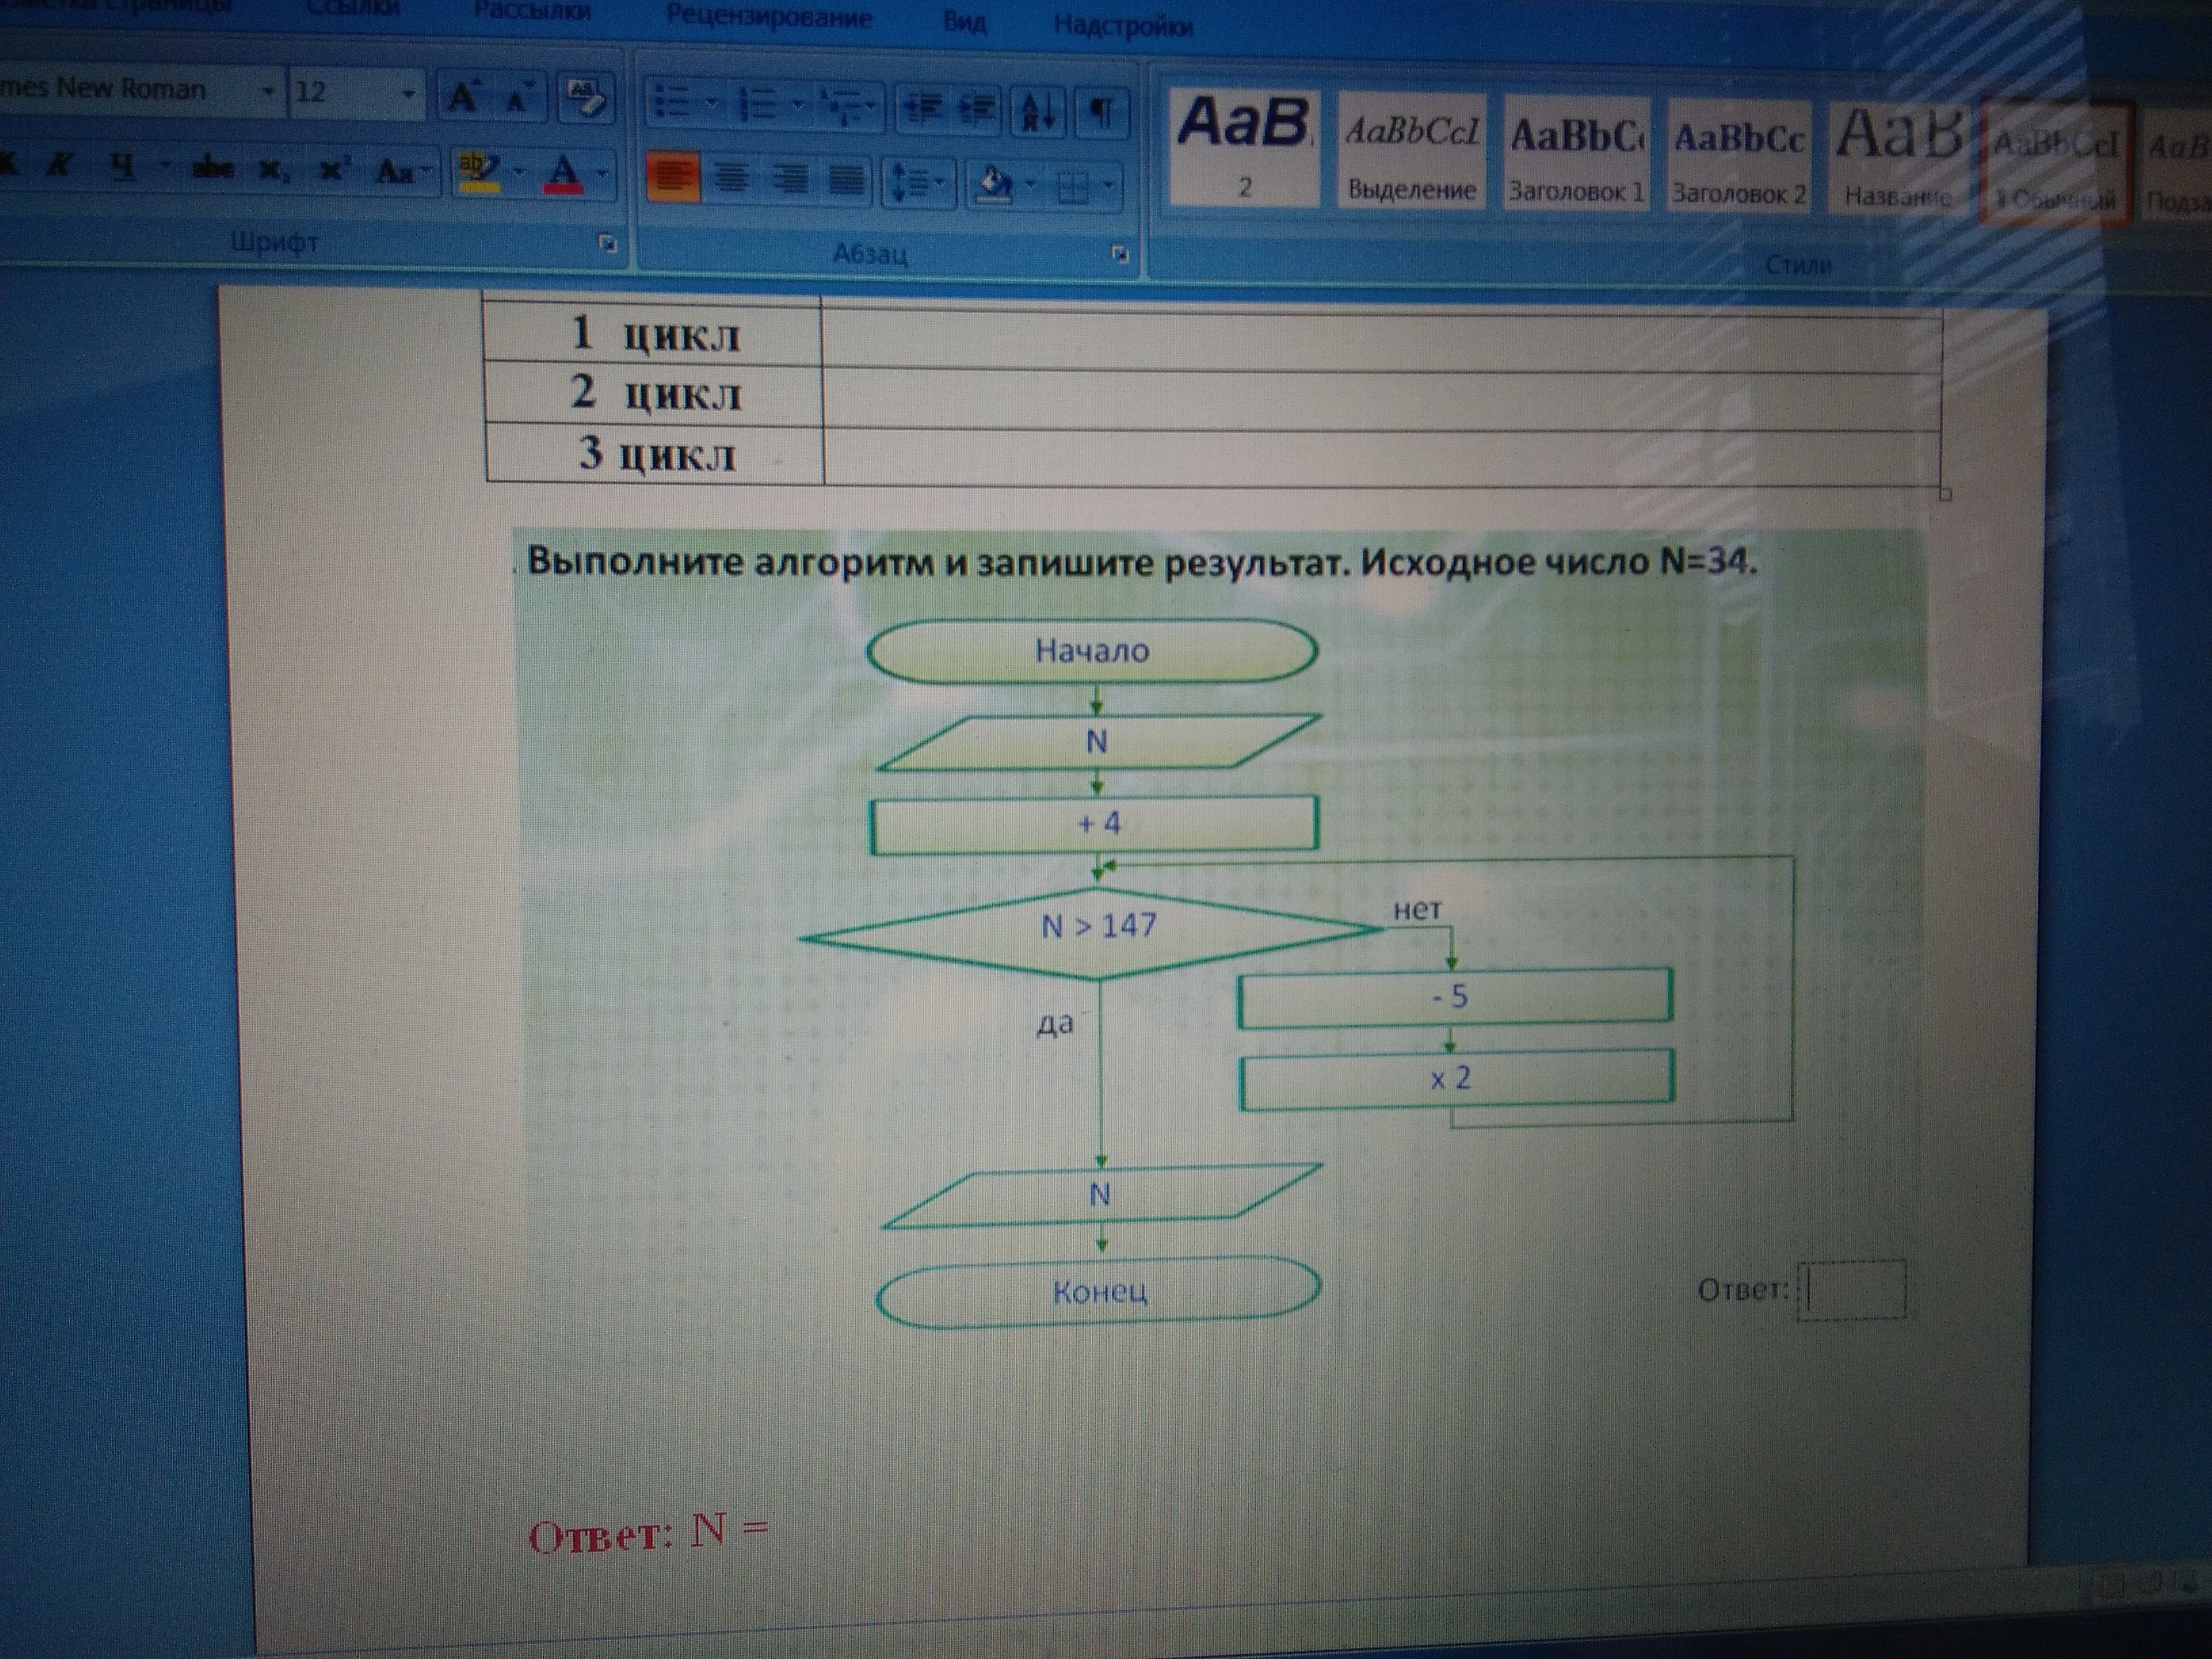Screen dimensions: 2212x1659
Task: Open the Рецензирование ribbon tab
Action: pos(768,17)
